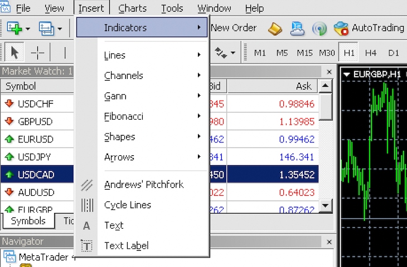
Task: Switch to M30 timeframe
Action: coord(327,53)
